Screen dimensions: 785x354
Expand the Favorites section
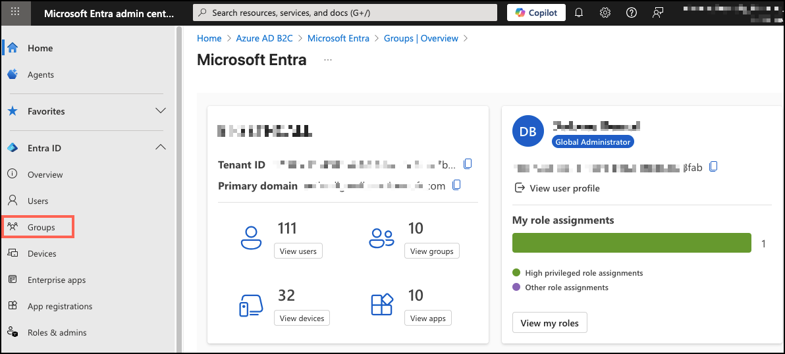pos(160,111)
